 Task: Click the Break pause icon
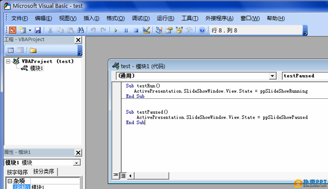point(126,30)
